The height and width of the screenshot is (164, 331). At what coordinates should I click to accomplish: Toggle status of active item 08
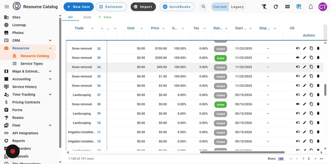click(297, 104)
